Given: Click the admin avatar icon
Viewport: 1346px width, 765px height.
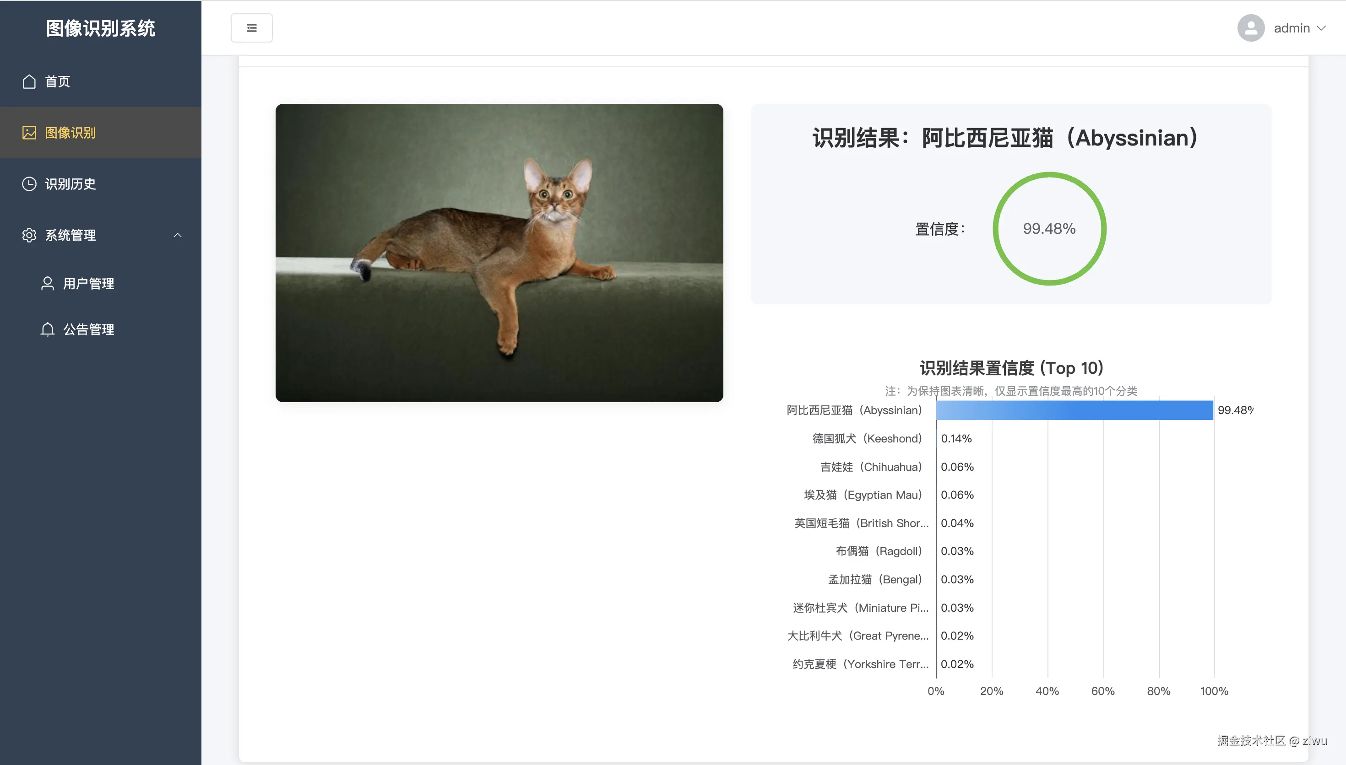Looking at the screenshot, I should [x=1250, y=28].
